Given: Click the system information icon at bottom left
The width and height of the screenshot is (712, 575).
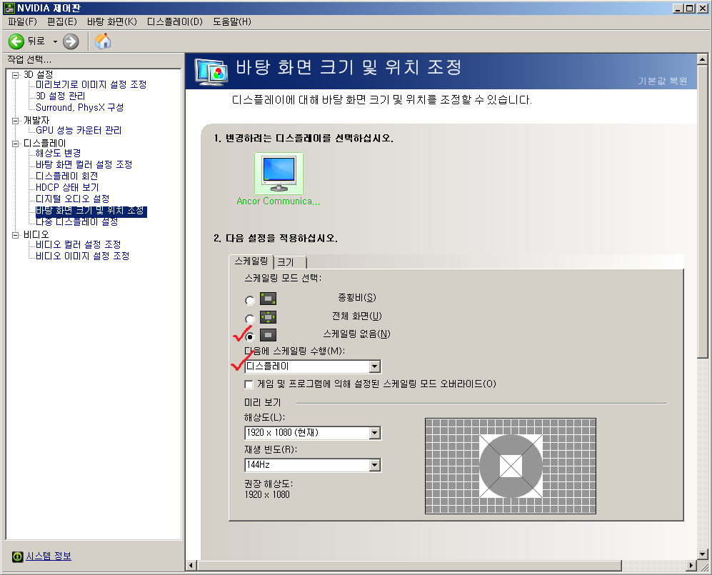Looking at the screenshot, I should (x=17, y=556).
